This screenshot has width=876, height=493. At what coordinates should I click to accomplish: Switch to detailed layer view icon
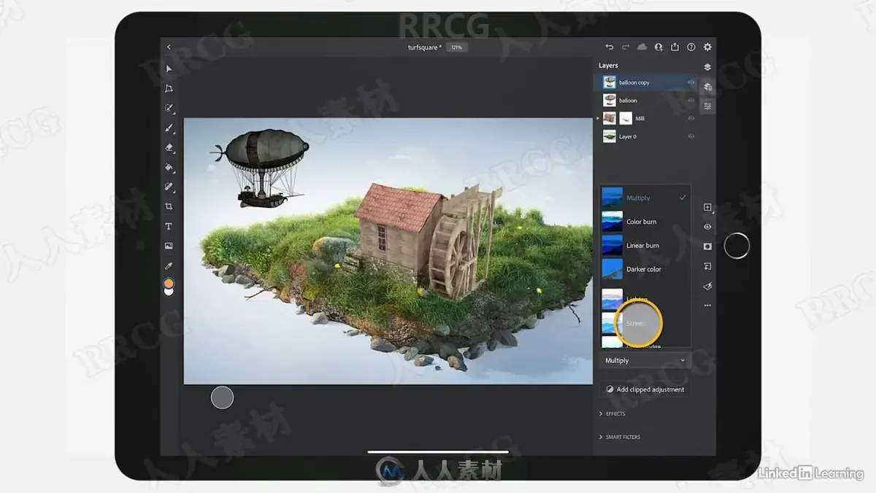click(x=707, y=87)
